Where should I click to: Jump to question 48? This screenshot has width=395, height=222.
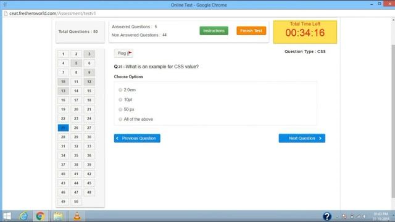click(x=89, y=192)
